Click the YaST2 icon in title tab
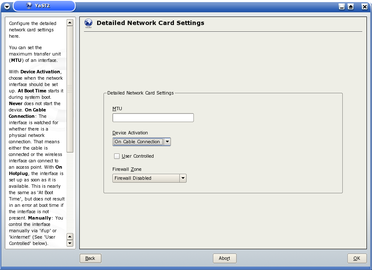 tap(29, 6)
